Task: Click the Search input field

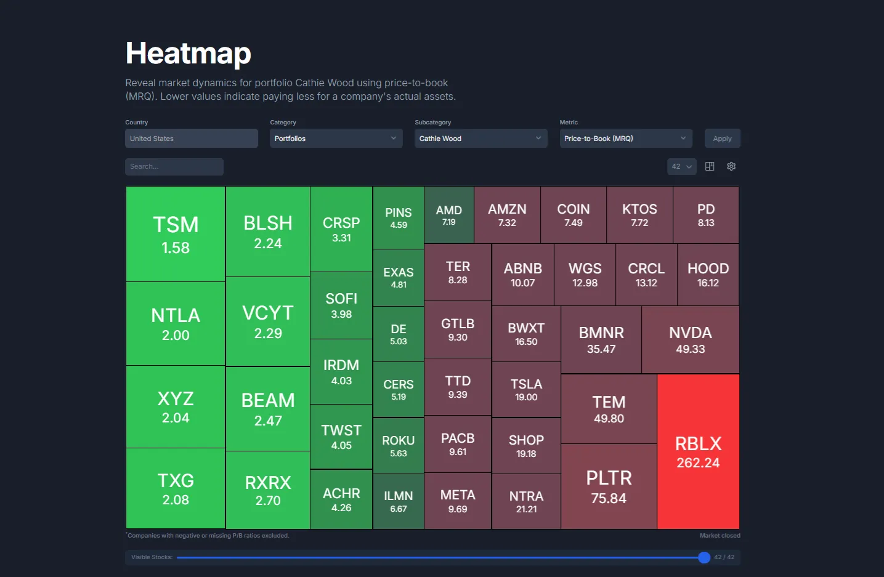Action: 174,166
